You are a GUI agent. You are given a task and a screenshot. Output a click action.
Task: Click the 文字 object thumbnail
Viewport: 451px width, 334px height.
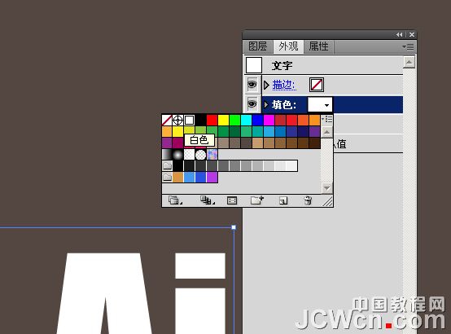(254, 65)
